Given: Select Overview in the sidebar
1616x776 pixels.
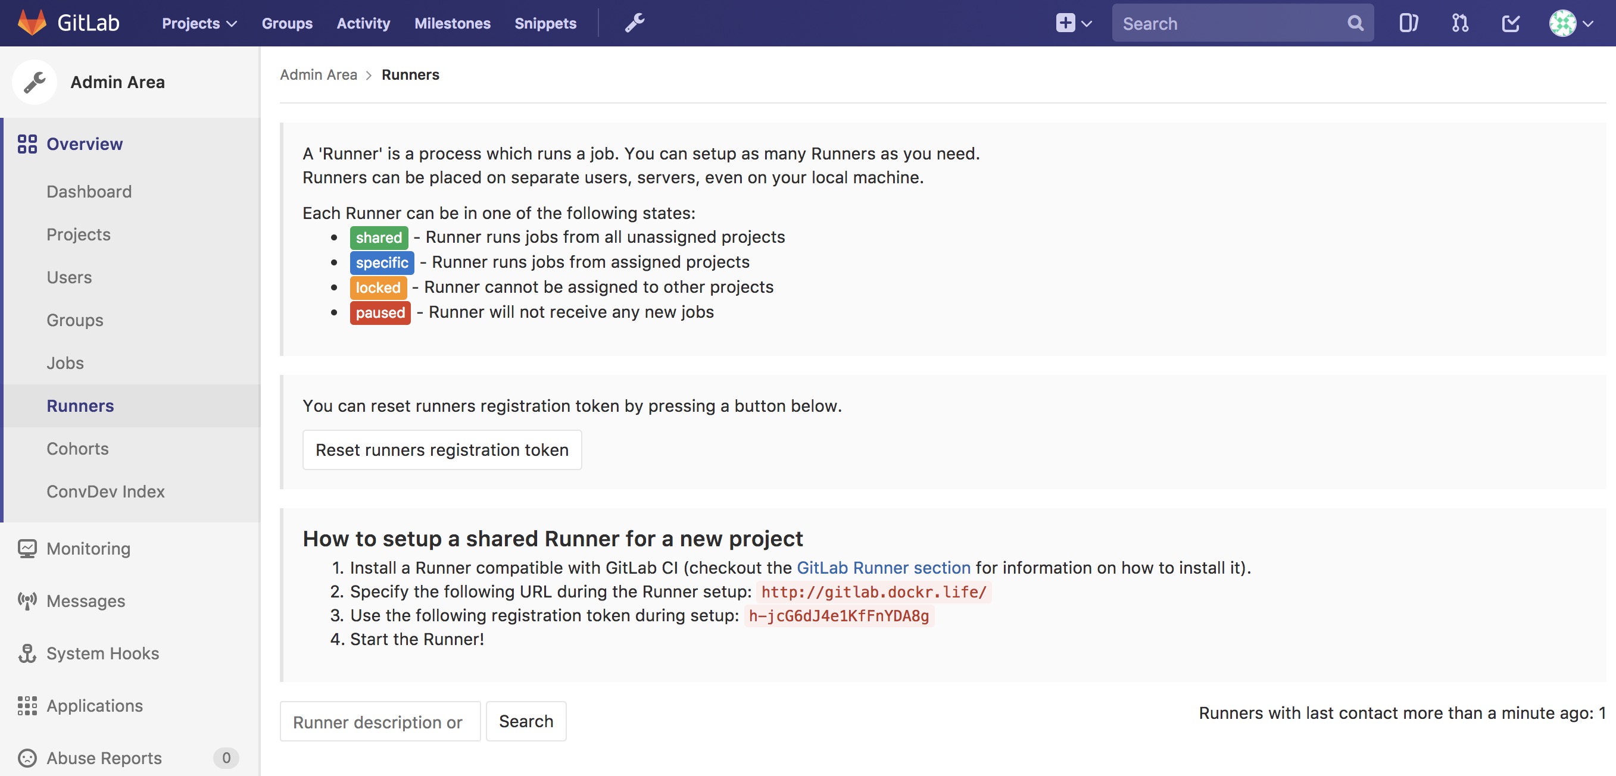Looking at the screenshot, I should [x=84, y=143].
